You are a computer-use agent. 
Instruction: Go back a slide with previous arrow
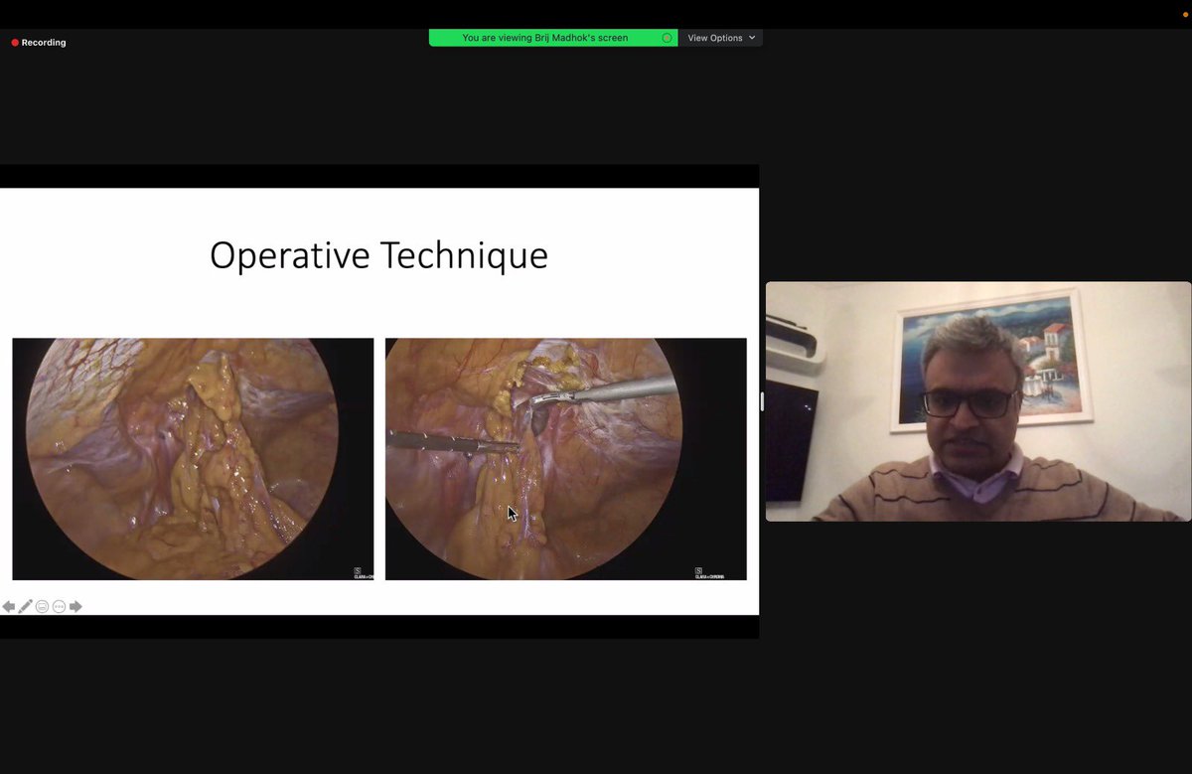tap(9, 606)
